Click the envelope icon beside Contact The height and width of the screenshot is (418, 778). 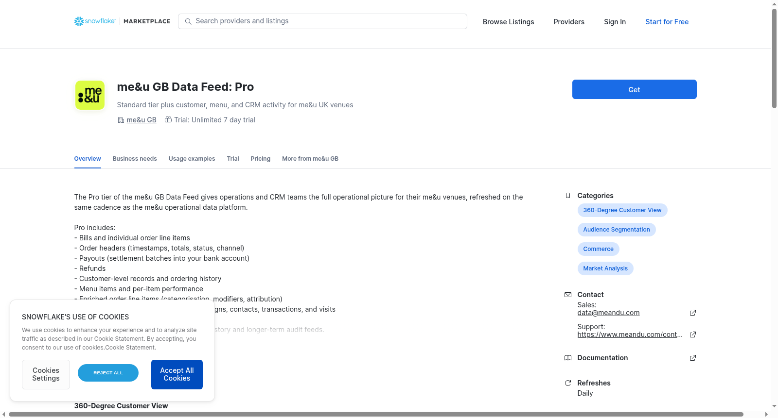click(568, 295)
